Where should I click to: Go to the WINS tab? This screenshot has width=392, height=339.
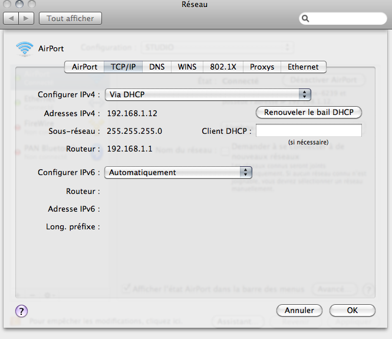187,67
